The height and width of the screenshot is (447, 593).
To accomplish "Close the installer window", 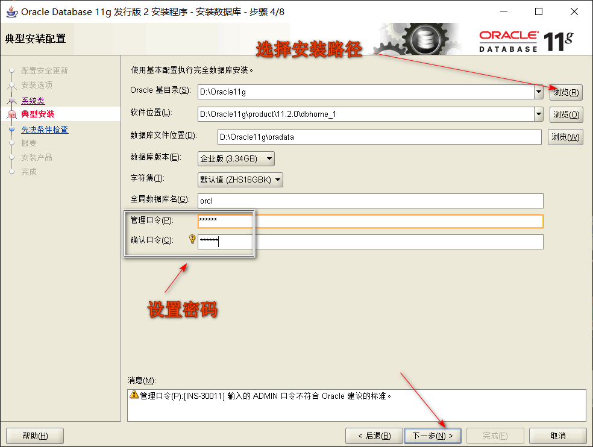I will click(x=574, y=11).
